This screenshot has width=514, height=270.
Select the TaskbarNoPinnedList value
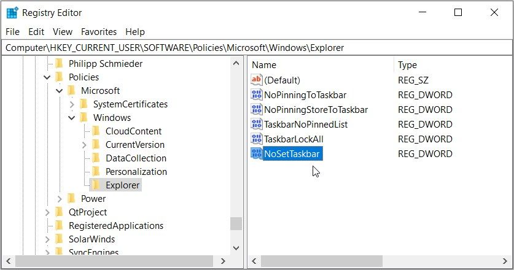pos(306,125)
